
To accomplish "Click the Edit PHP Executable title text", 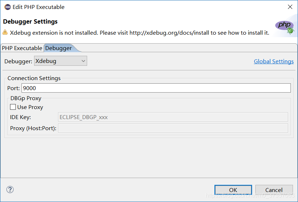I will pyautogui.click(x=39, y=7).
